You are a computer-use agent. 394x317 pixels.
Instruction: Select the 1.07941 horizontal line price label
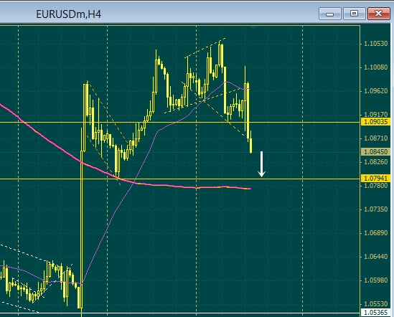point(375,179)
